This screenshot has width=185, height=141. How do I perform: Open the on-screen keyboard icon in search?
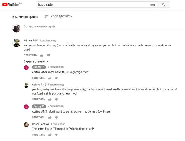point(152,5)
